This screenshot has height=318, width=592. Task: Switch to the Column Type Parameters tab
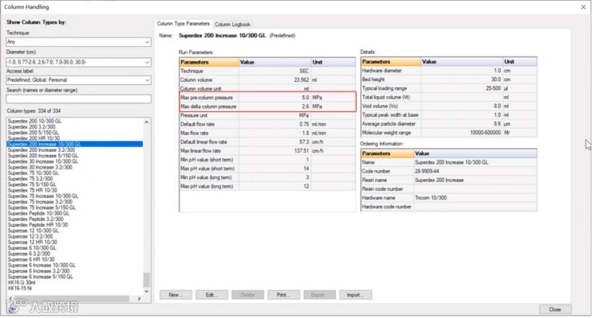point(183,24)
